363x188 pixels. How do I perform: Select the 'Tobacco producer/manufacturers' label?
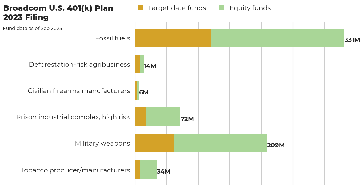[x=75, y=170]
